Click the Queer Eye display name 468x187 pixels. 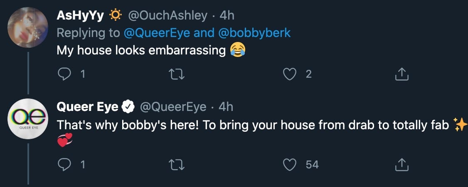(87, 107)
